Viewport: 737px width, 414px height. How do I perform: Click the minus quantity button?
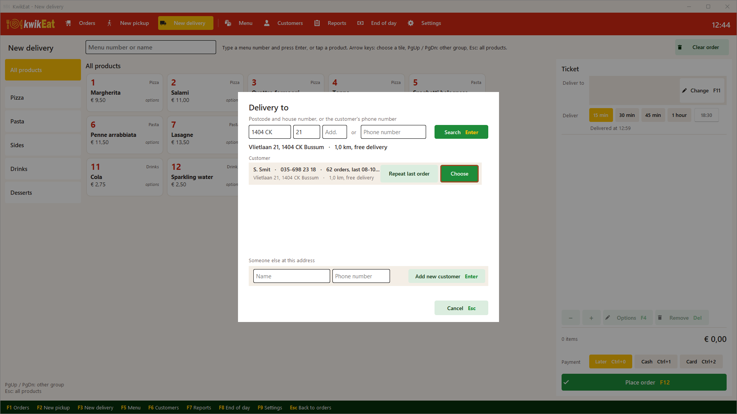click(x=571, y=317)
